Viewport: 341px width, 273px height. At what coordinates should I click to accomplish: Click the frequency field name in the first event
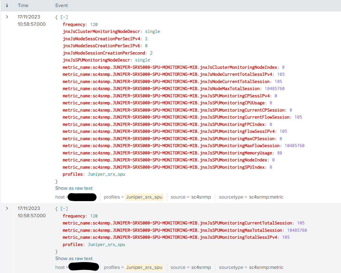pos(74,24)
